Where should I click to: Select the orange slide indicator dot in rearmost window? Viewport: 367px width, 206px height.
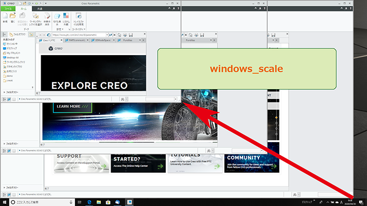coord(276,118)
